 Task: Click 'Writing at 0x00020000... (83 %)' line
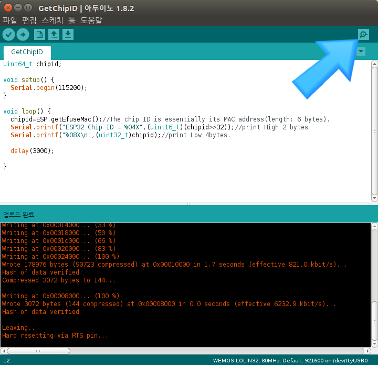pyautogui.click(x=59, y=249)
